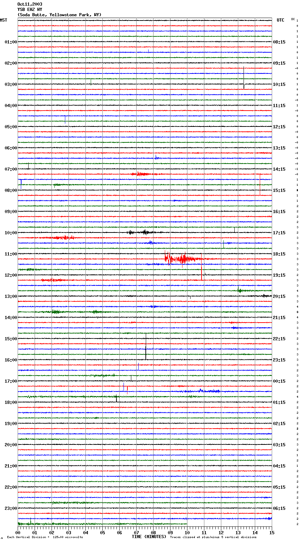Select the '19:00' MST time label
The image size is (300, 542).
point(11,424)
